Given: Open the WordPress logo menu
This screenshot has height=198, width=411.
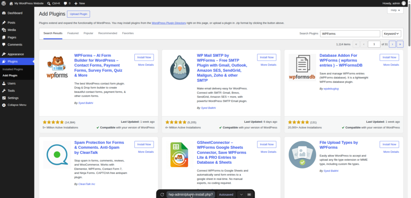Looking at the screenshot, I should click(4, 3).
